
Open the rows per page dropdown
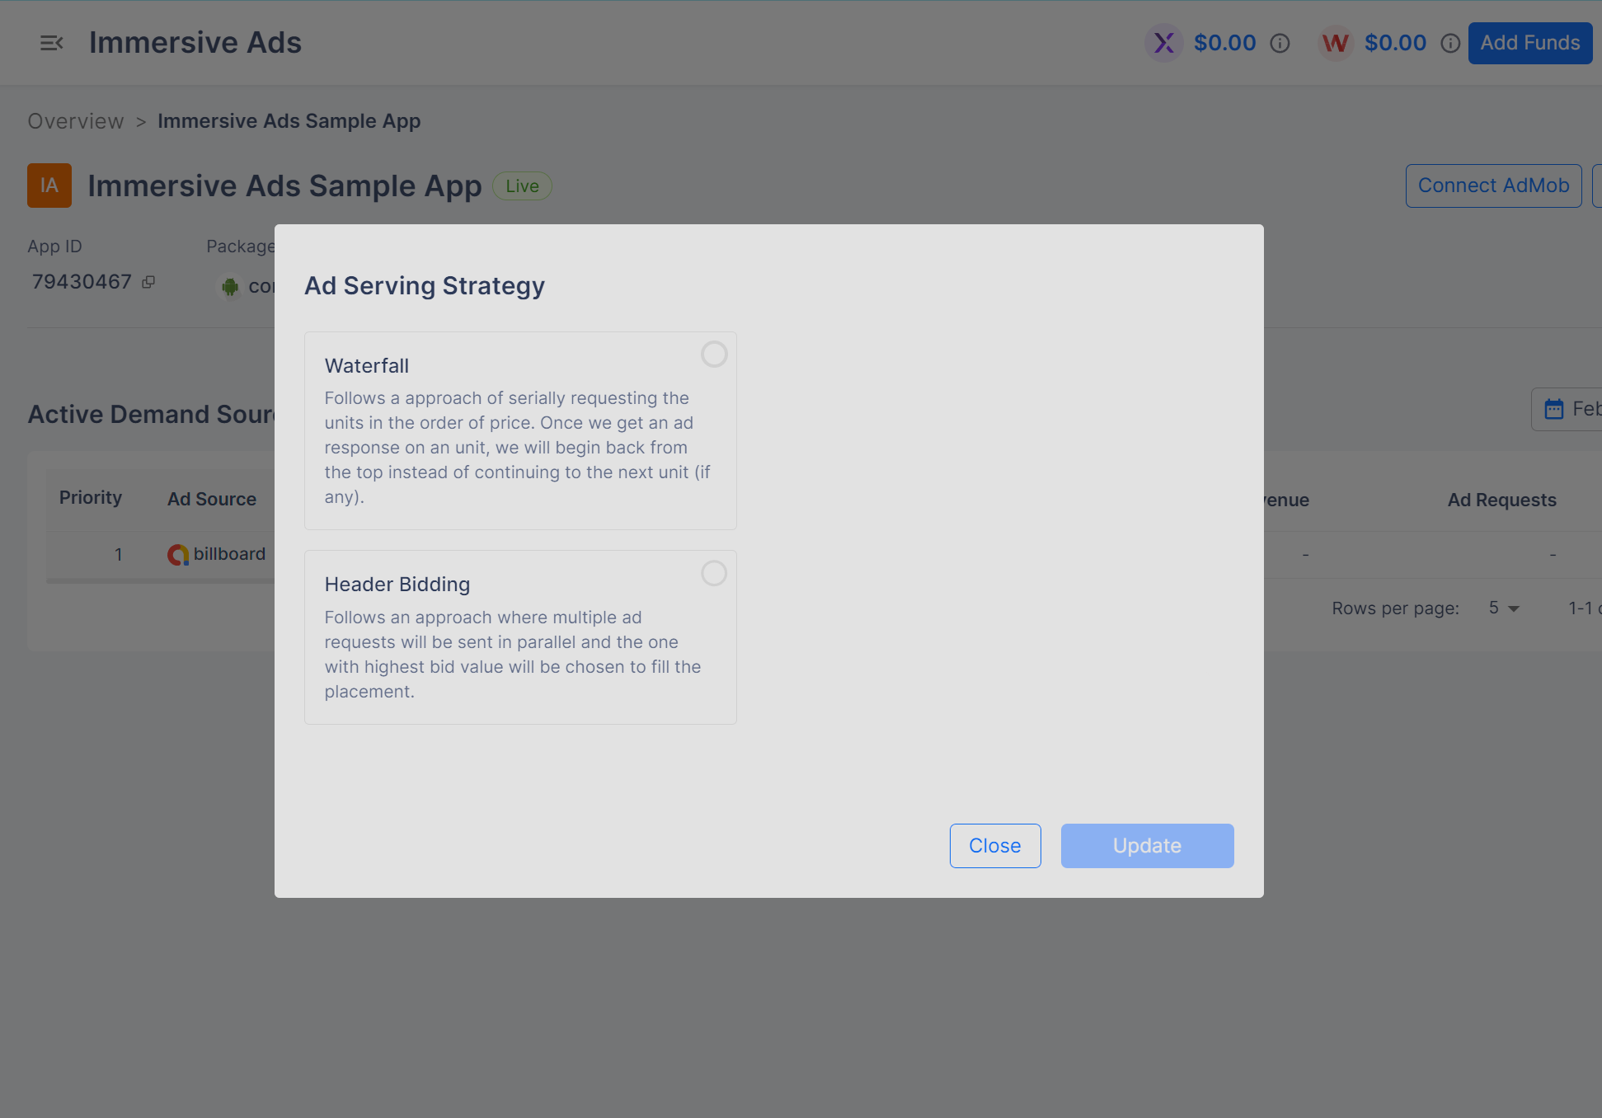pyautogui.click(x=1504, y=608)
